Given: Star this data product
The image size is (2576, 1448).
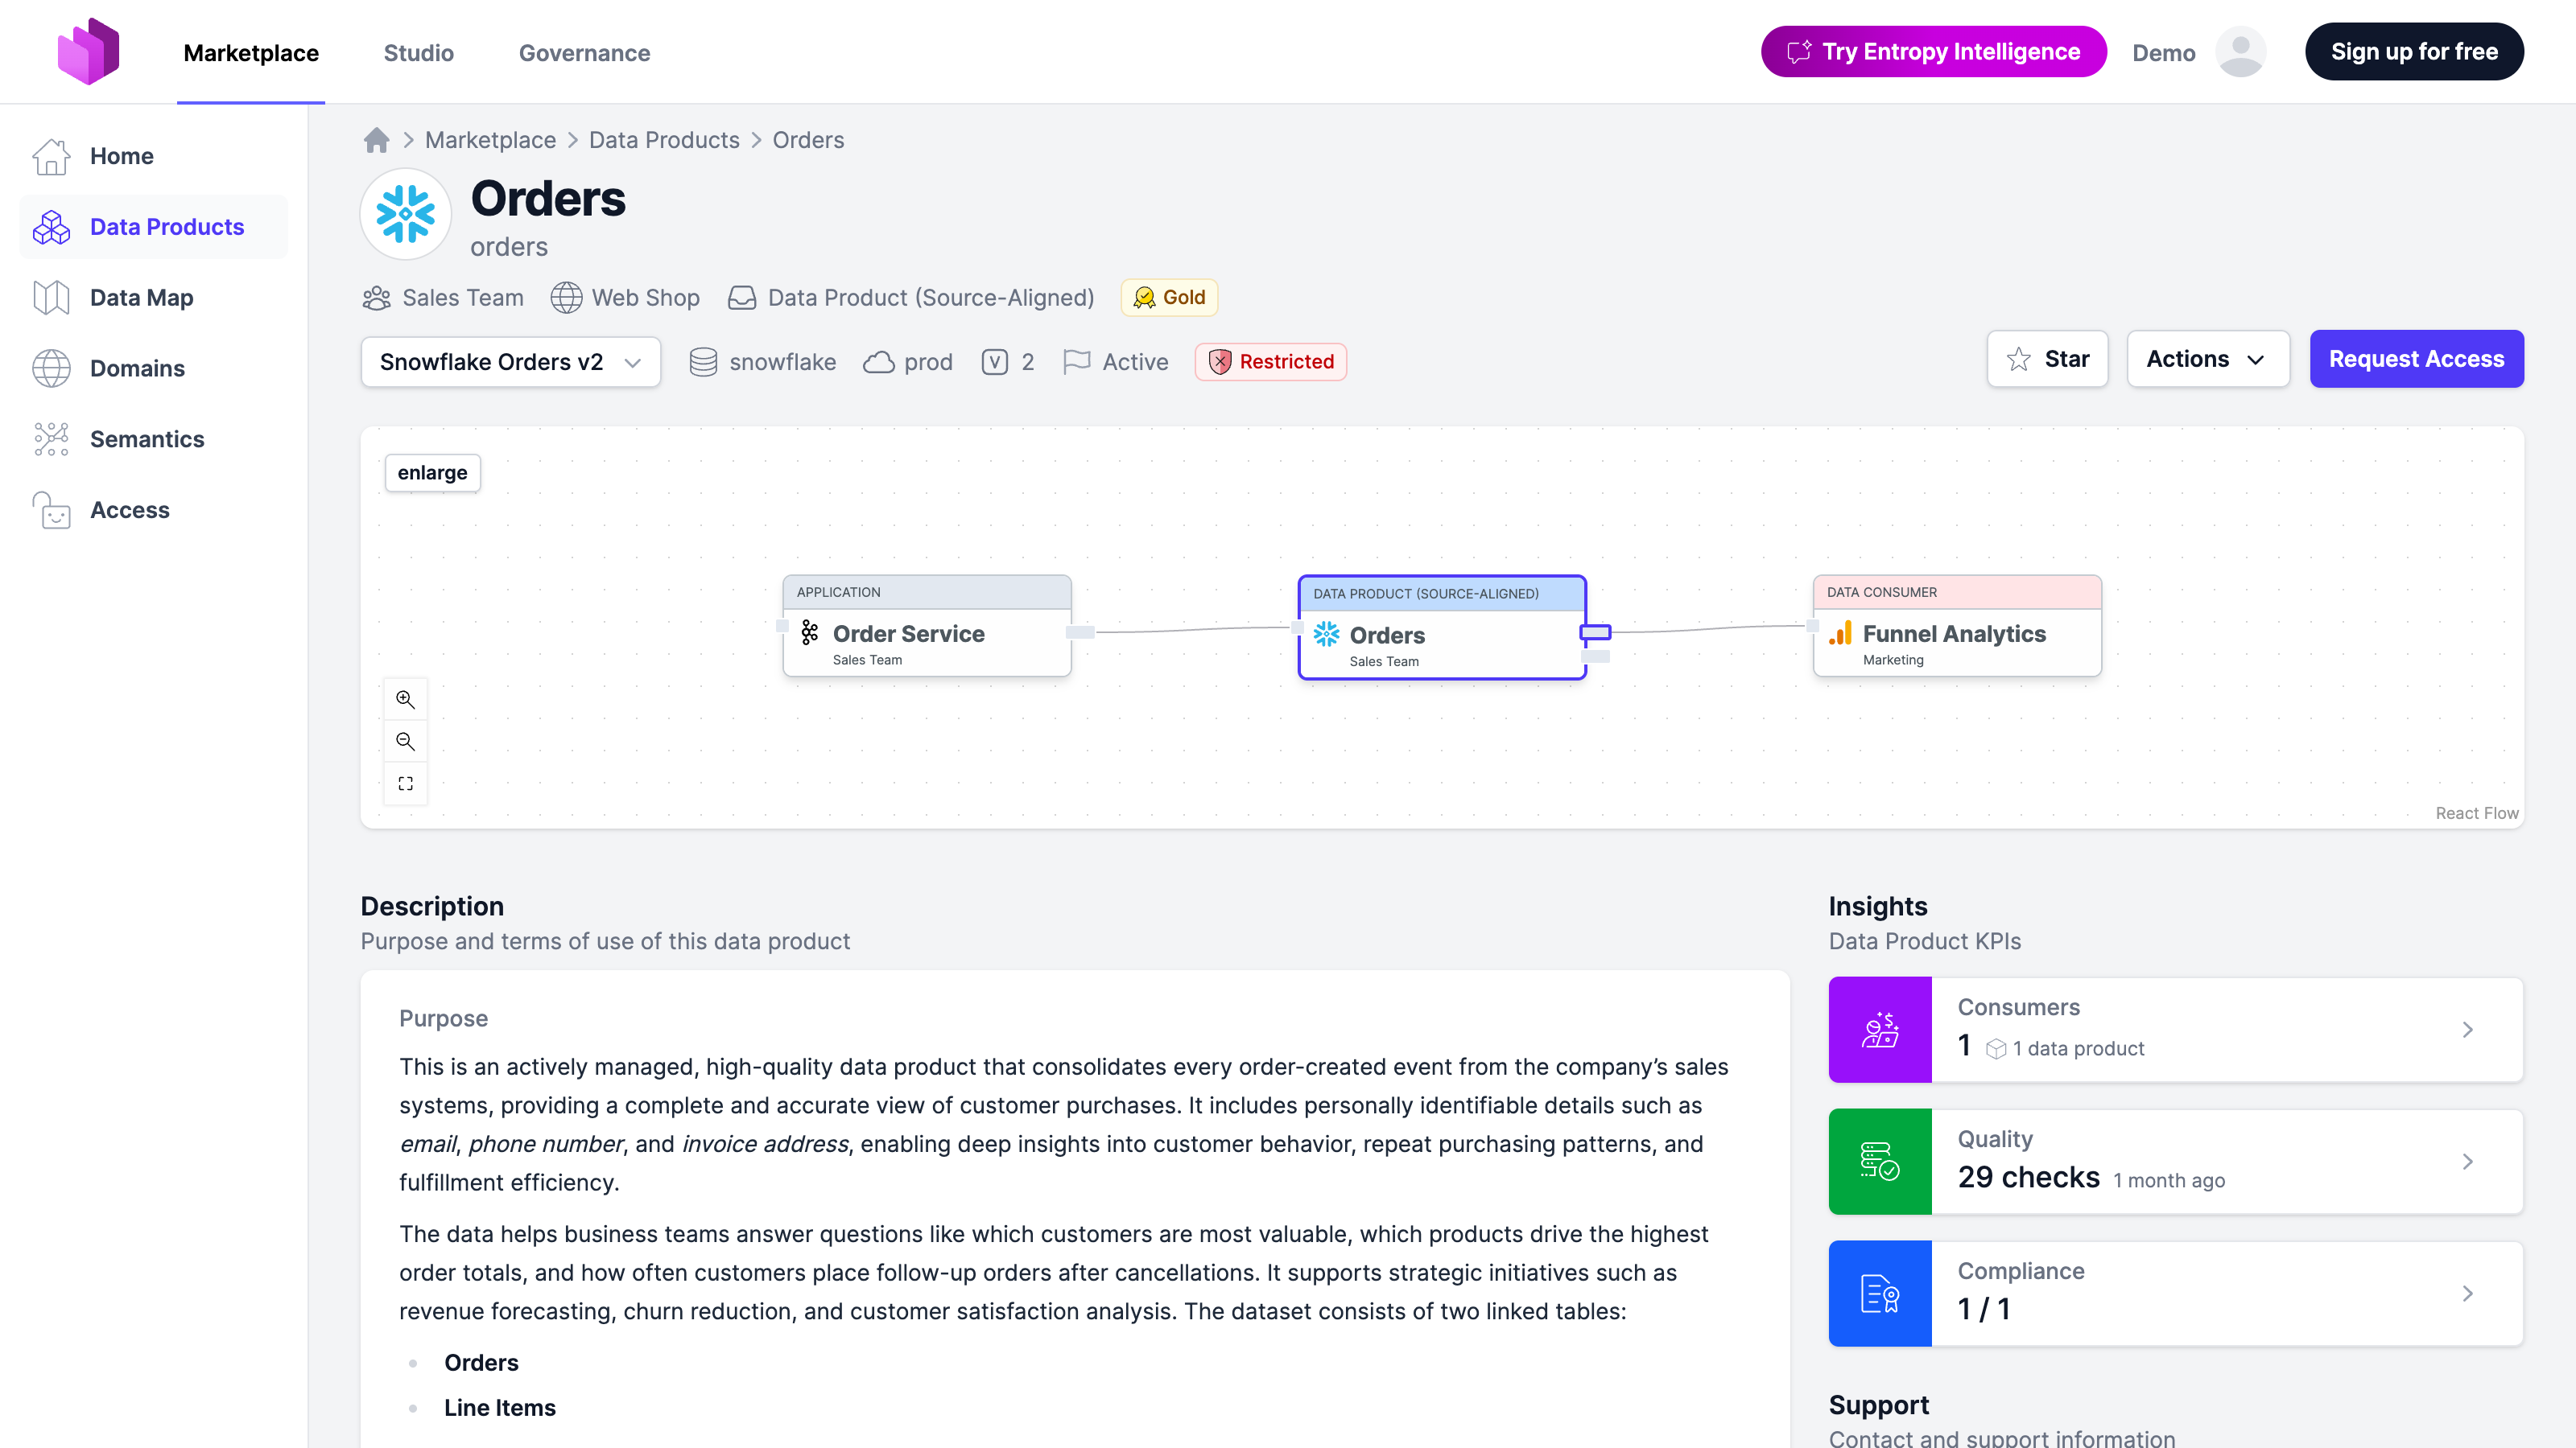Looking at the screenshot, I should tap(2047, 359).
